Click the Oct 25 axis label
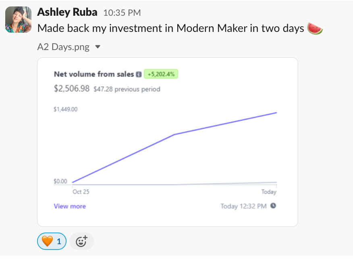353x264 pixels. (81, 192)
